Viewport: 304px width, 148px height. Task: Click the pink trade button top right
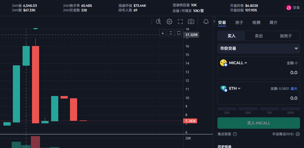click(x=293, y=8)
